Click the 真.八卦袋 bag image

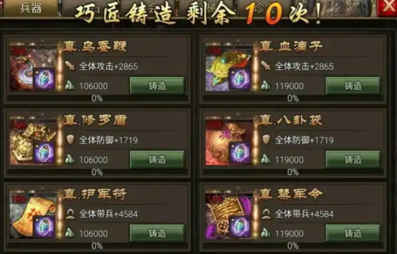coord(229,143)
